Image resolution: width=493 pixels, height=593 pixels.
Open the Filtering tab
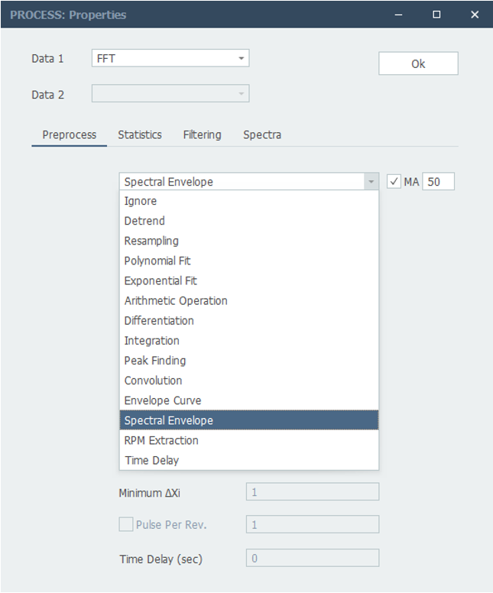(x=202, y=134)
